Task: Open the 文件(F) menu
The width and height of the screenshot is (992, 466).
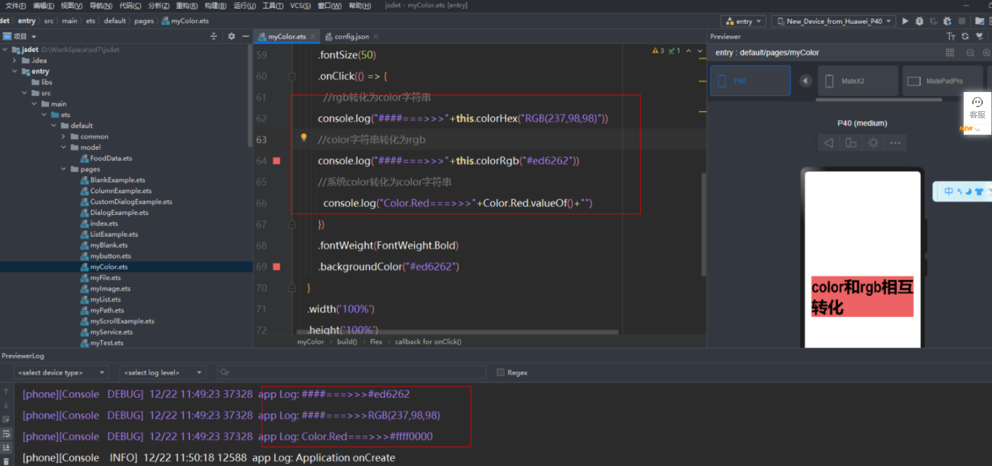Action: [x=16, y=6]
